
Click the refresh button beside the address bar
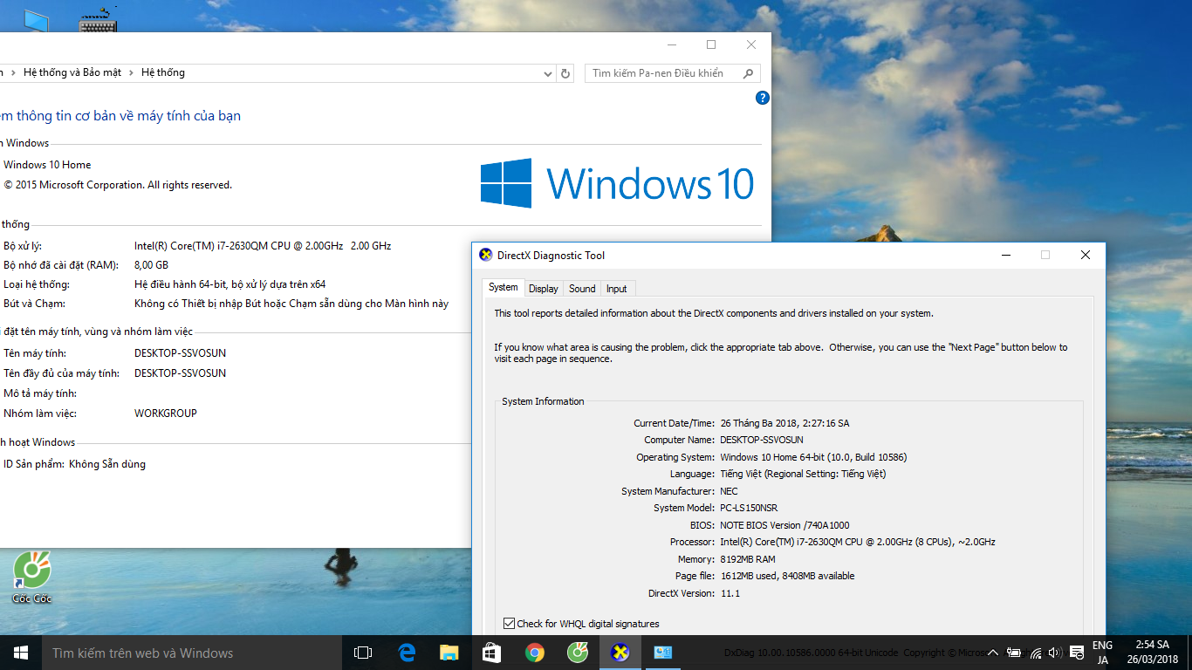point(565,73)
